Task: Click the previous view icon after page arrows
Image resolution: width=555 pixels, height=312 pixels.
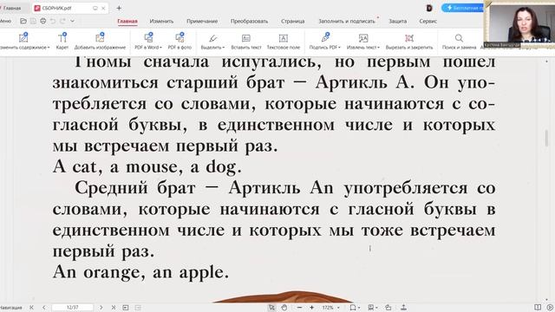Action: coord(125,308)
